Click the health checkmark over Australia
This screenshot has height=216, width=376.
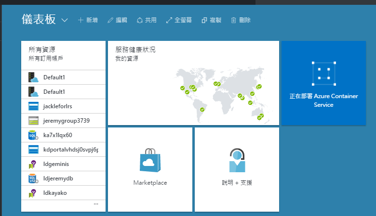coord(260,117)
